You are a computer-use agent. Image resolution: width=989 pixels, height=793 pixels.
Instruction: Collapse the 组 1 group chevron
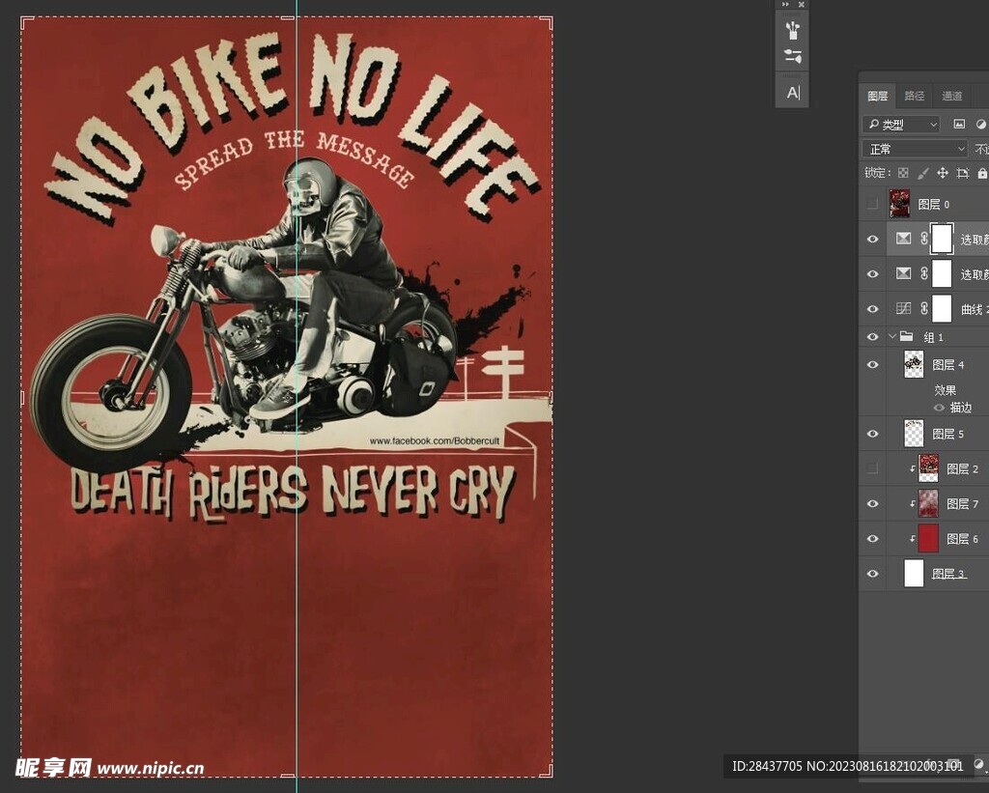point(891,336)
